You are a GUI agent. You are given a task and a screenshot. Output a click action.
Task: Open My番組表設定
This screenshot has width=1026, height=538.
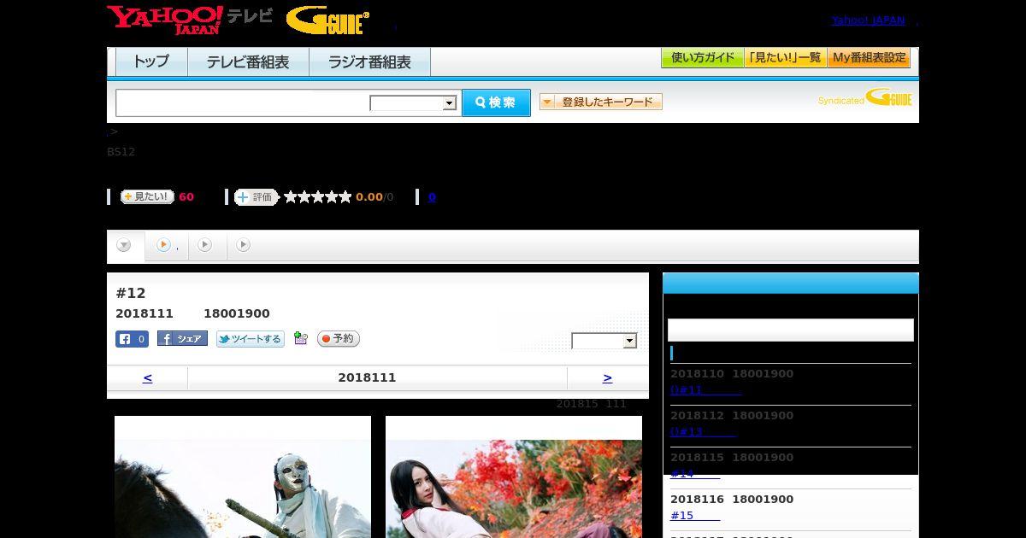[869, 58]
